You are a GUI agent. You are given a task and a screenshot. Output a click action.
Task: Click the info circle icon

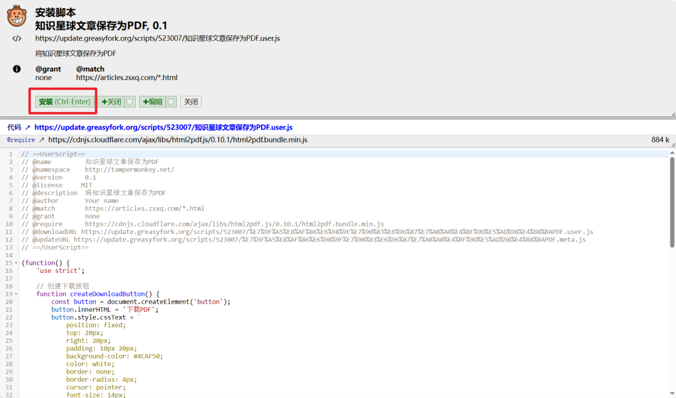17,69
